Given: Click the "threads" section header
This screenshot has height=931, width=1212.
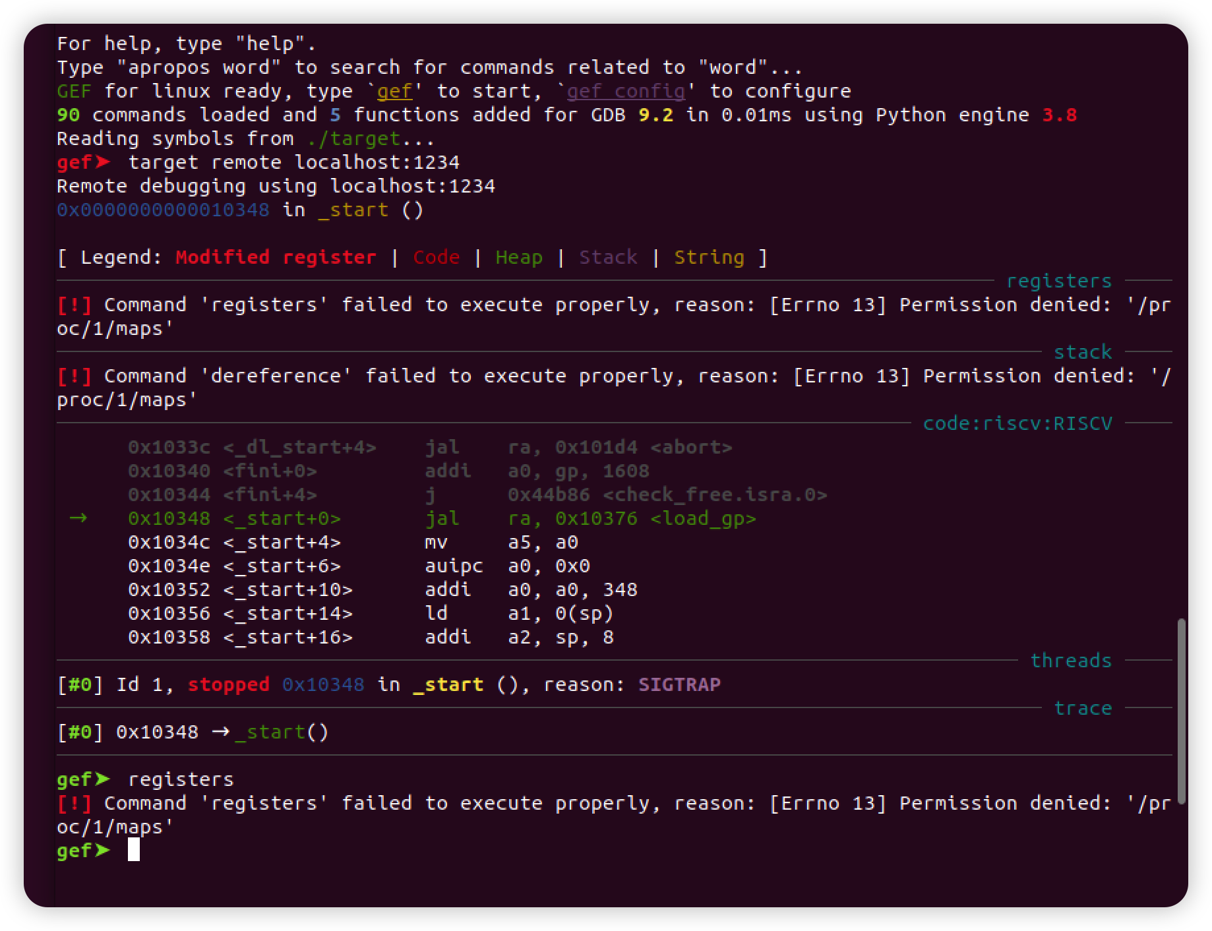Looking at the screenshot, I should click(1070, 660).
